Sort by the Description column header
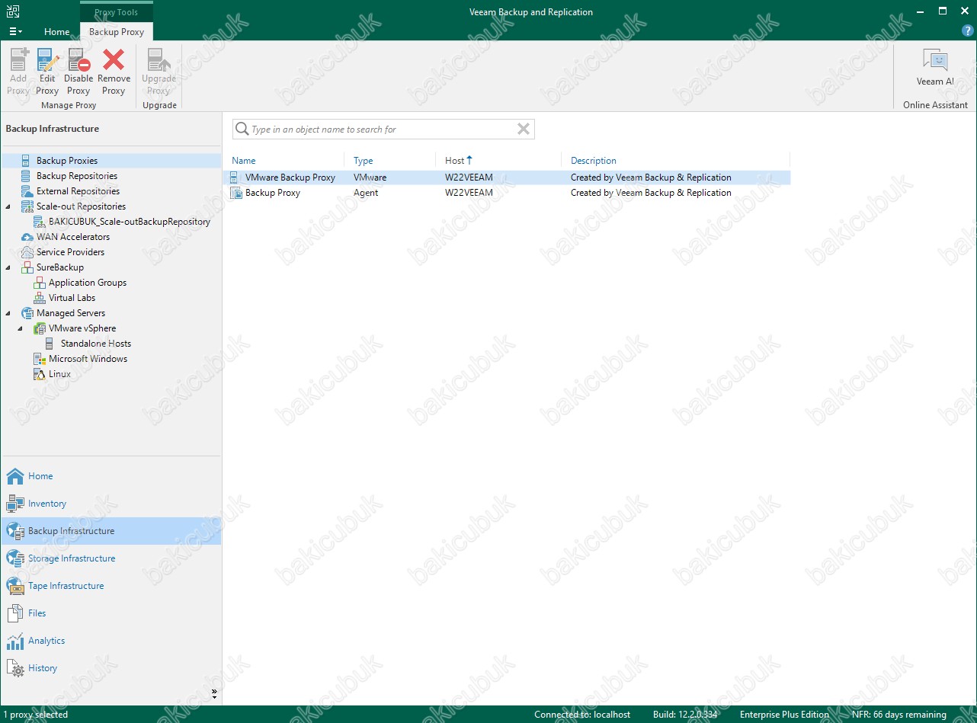Image resolution: width=977 pixels, height=723 pixels. (594, 161)
